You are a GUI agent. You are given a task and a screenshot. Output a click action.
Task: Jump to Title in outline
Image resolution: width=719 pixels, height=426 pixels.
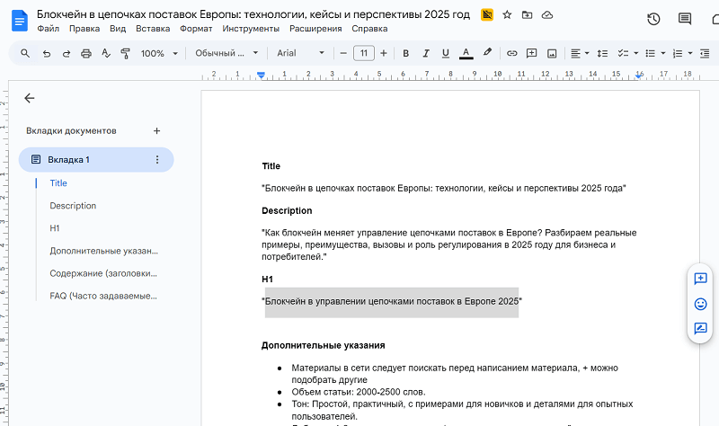[58, 183]
